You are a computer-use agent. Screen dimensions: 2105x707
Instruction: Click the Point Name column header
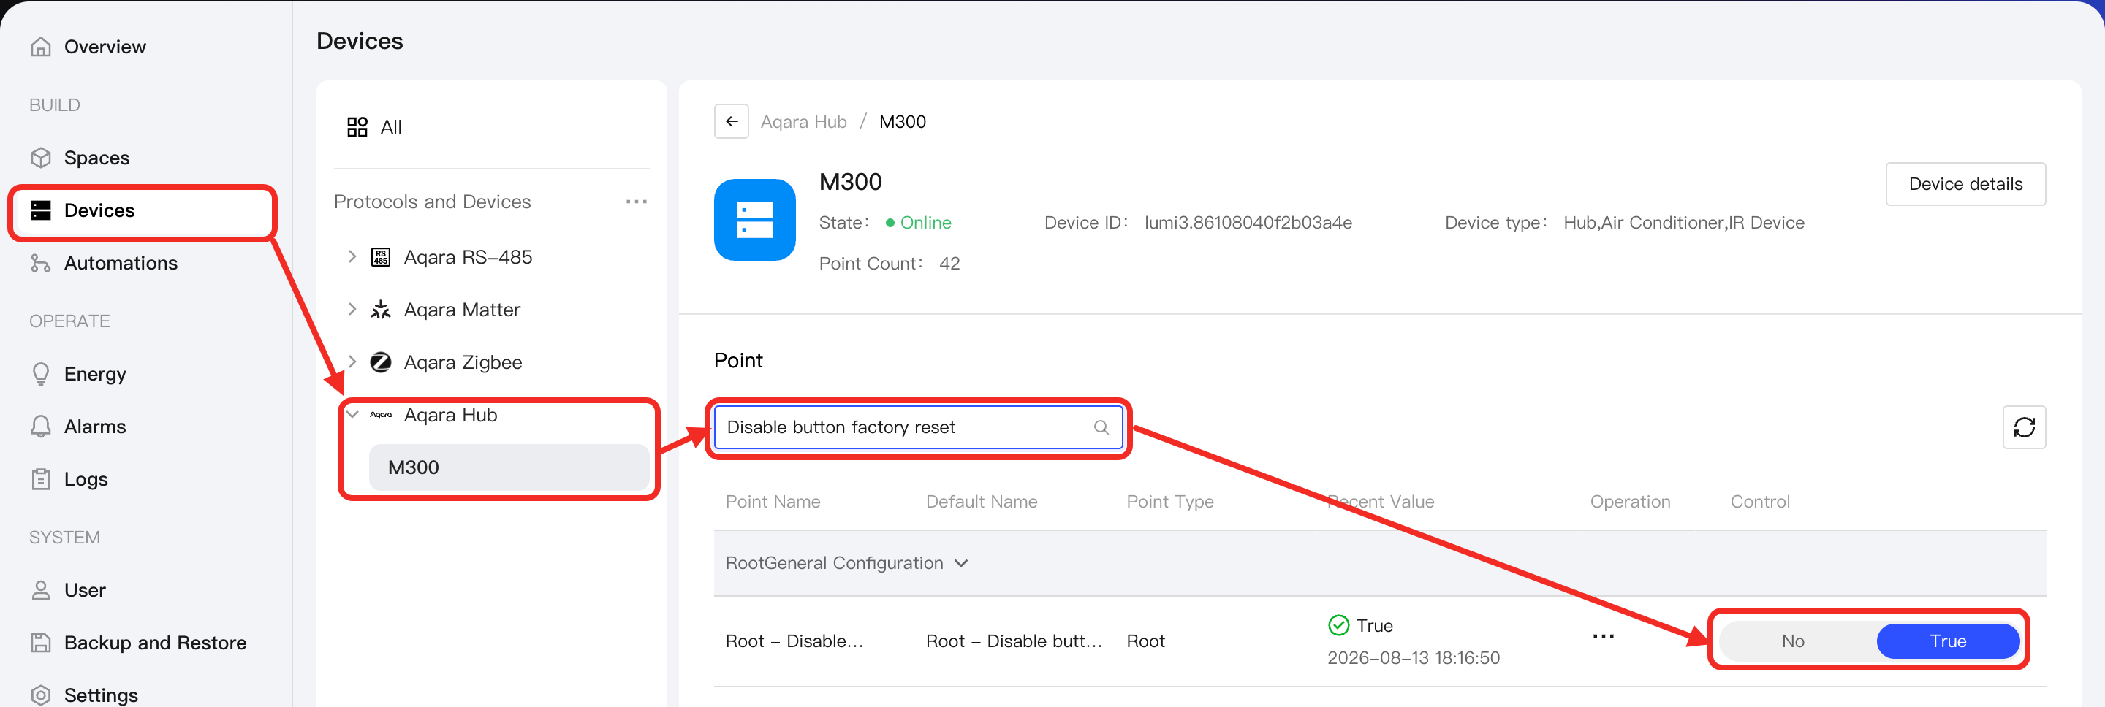[773, 501]
